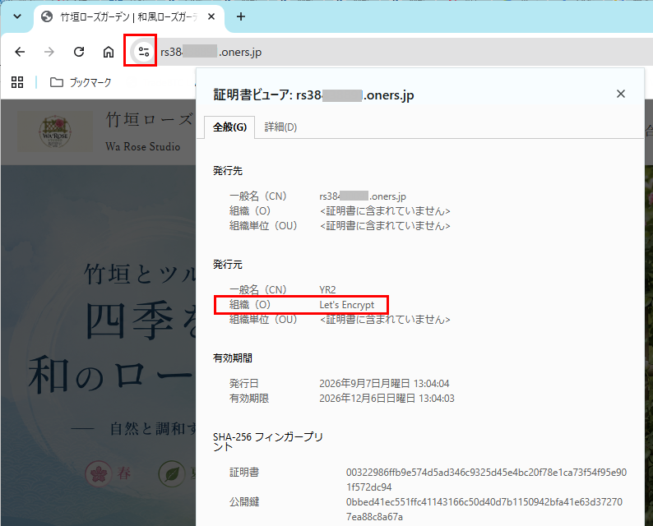Click the 公開鍵 fingerprint value
Image resolution: width=653 pixels, height=526 pixels.
tap(484, 510)
